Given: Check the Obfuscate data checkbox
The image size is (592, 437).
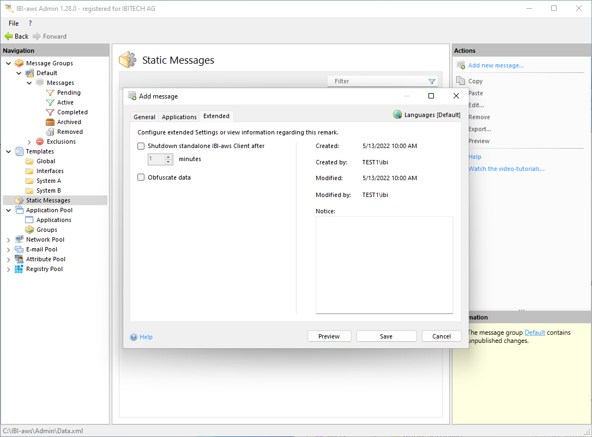Looking at the screenshot, I should tap(141, 177).
